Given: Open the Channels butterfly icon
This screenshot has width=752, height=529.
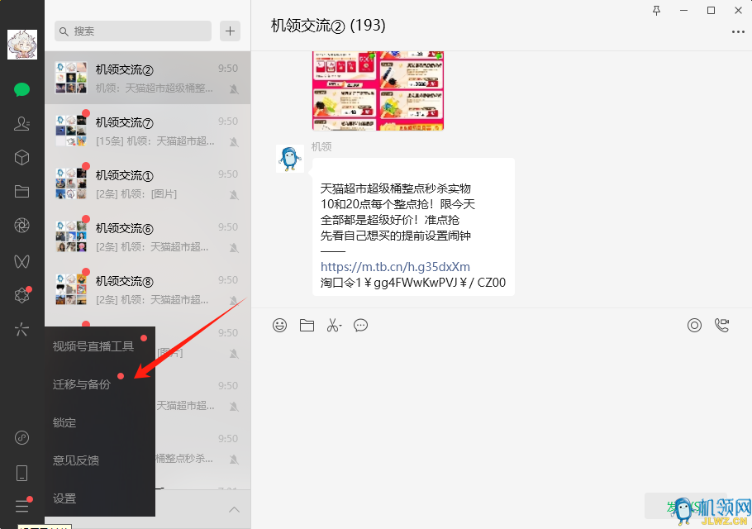Looking at the screenshot, I should 22,261.
